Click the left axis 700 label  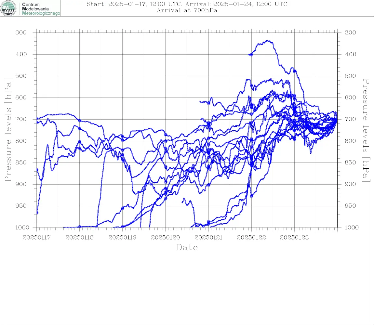(21, 119)
